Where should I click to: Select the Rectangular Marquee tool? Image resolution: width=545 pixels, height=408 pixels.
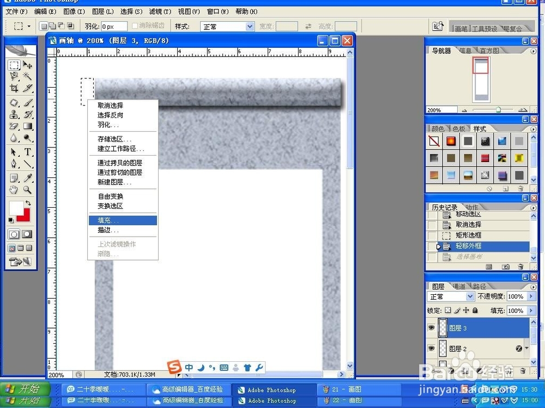tap(14, 65)
